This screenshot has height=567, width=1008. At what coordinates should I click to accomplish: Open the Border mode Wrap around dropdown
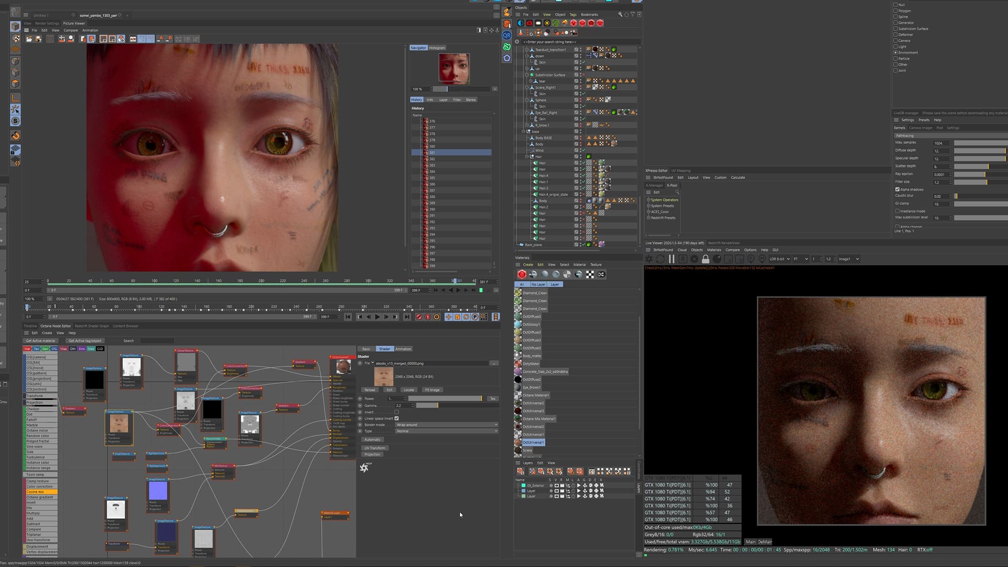pyautogui.click(x=446, y=425)
